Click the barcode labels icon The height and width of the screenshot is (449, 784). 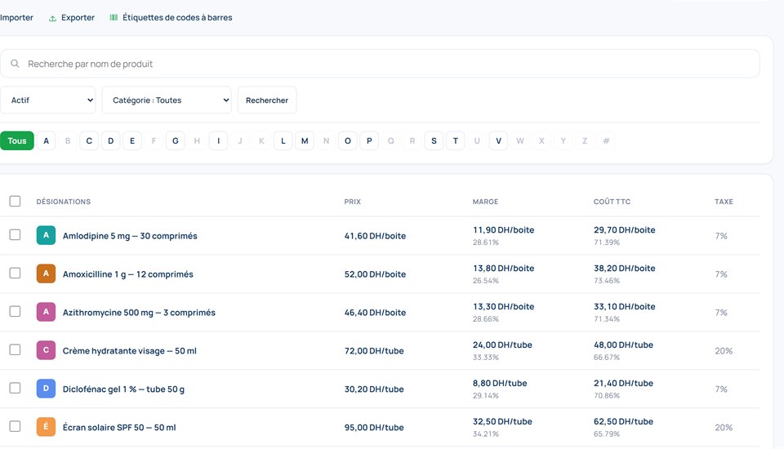tap(114, 17)
